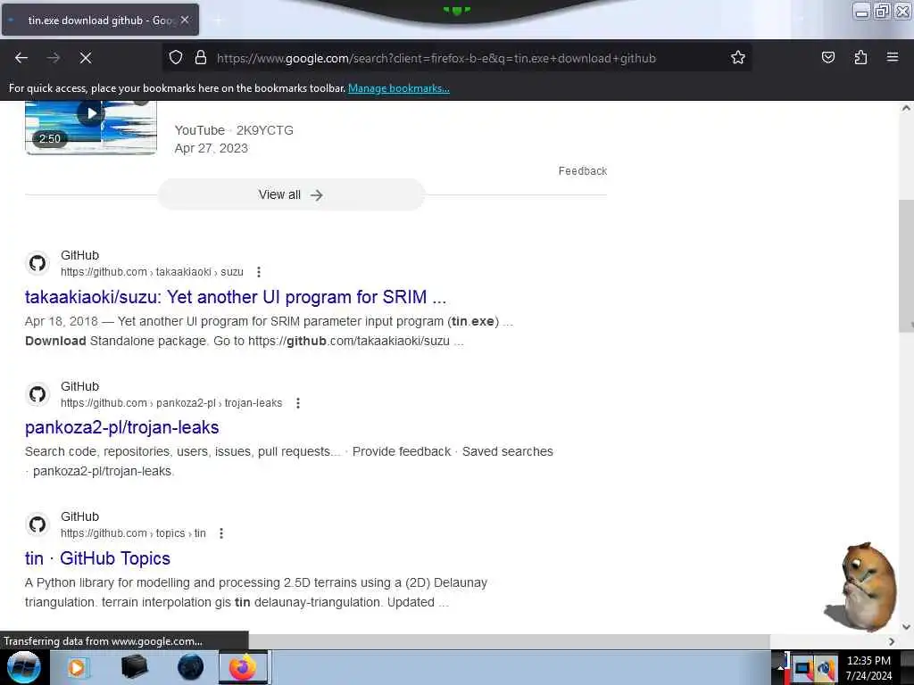Go back to the previous page

pos(21,58)
